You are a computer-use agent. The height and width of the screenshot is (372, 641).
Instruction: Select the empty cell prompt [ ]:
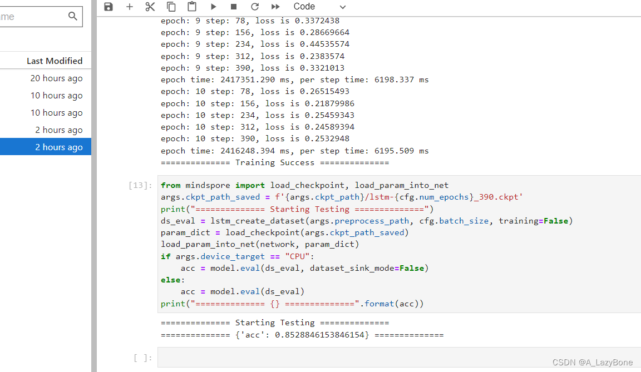(x=142, y=358)
